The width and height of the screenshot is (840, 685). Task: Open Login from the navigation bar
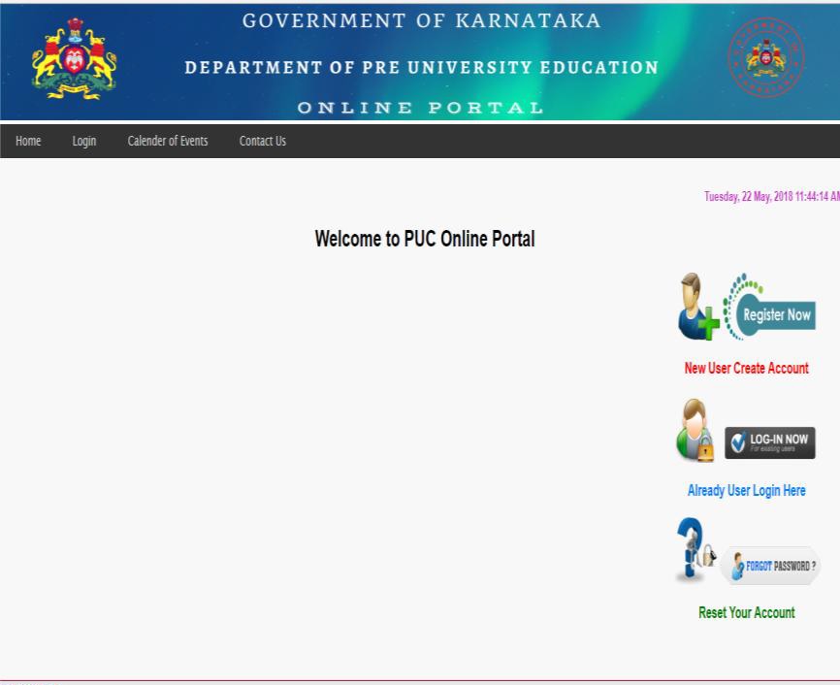pyautogui.click(x=84, y=142)
